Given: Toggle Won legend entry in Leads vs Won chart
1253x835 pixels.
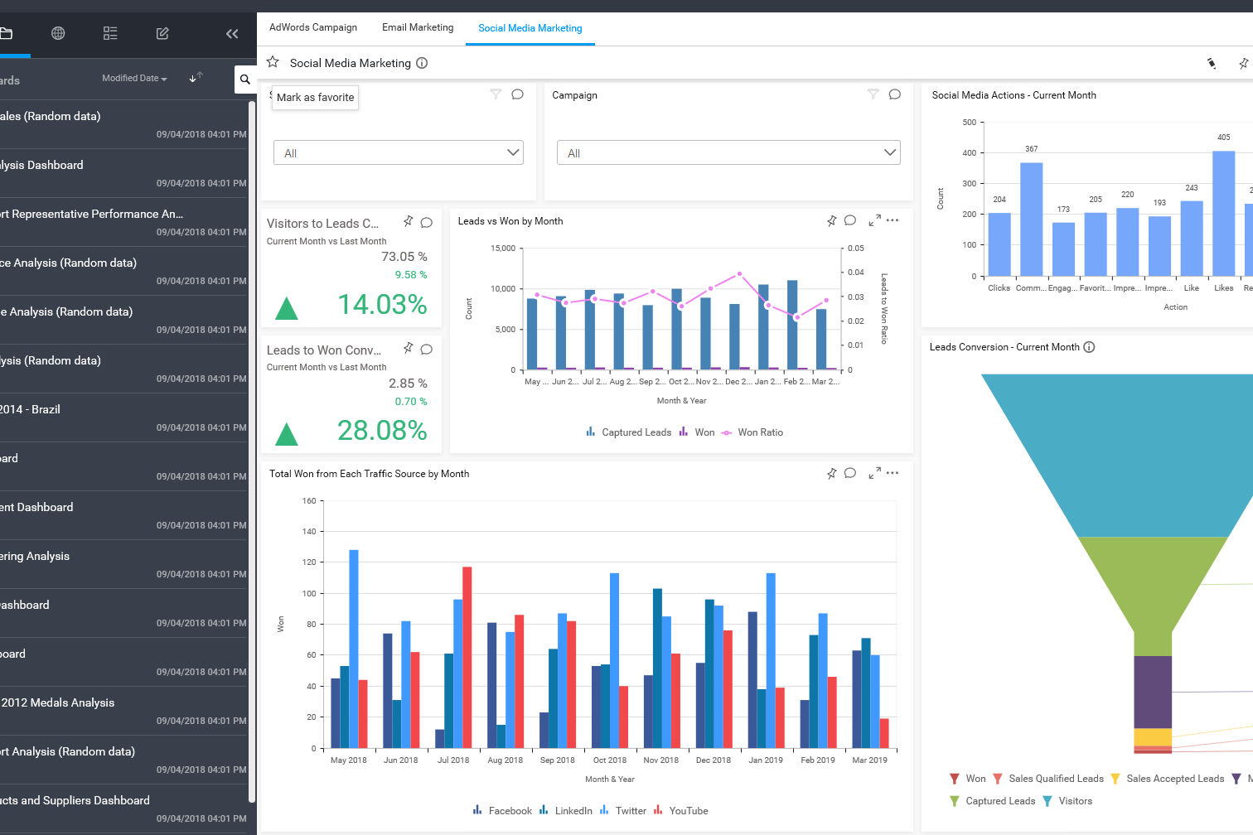Looking at the screenshot, I should point(697,432).
